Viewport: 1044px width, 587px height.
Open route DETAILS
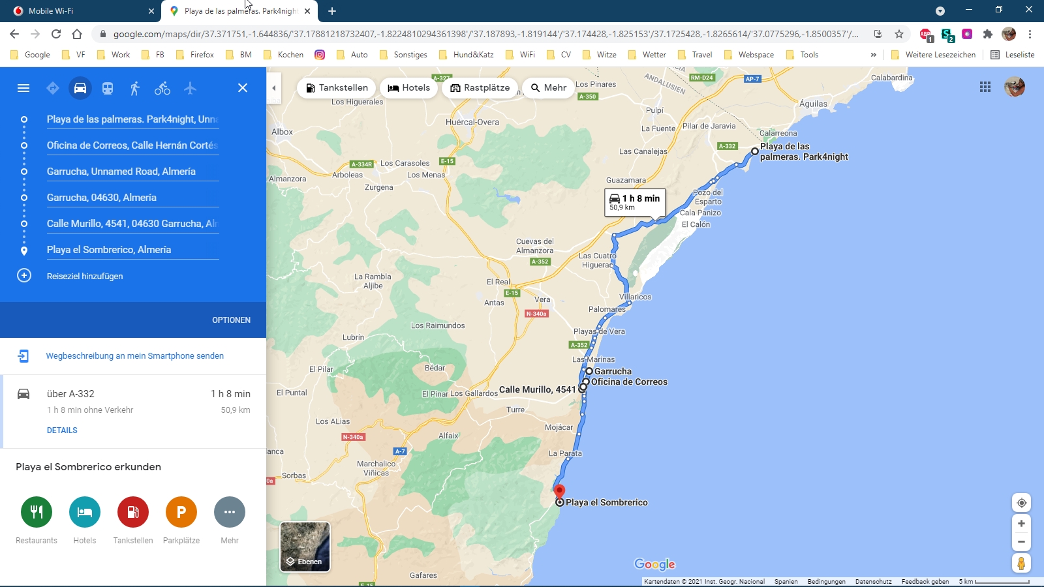coord(62,430)
